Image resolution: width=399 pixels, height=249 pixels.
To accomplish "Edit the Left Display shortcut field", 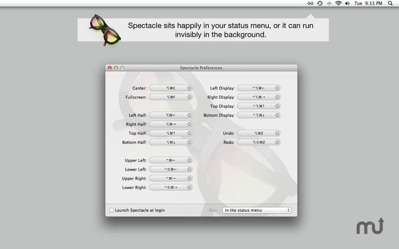I will (258, 88).
